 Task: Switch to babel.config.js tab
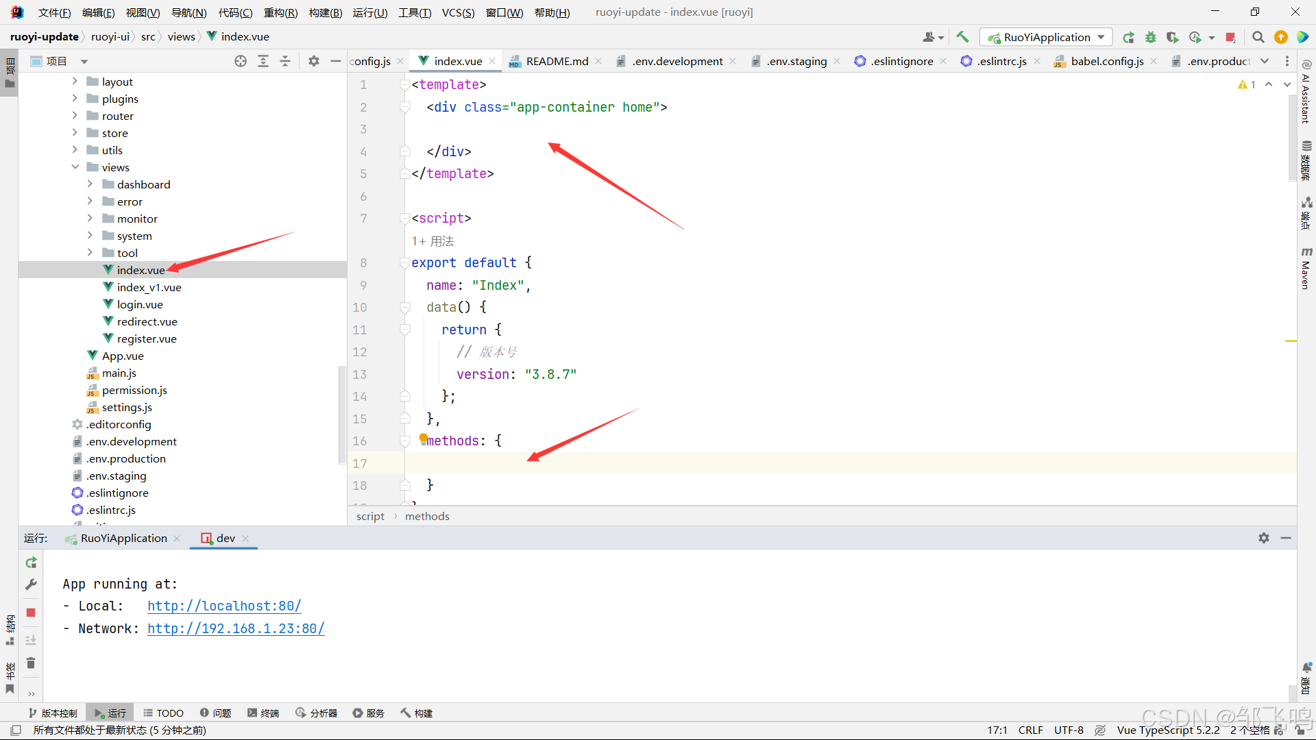1106,61
